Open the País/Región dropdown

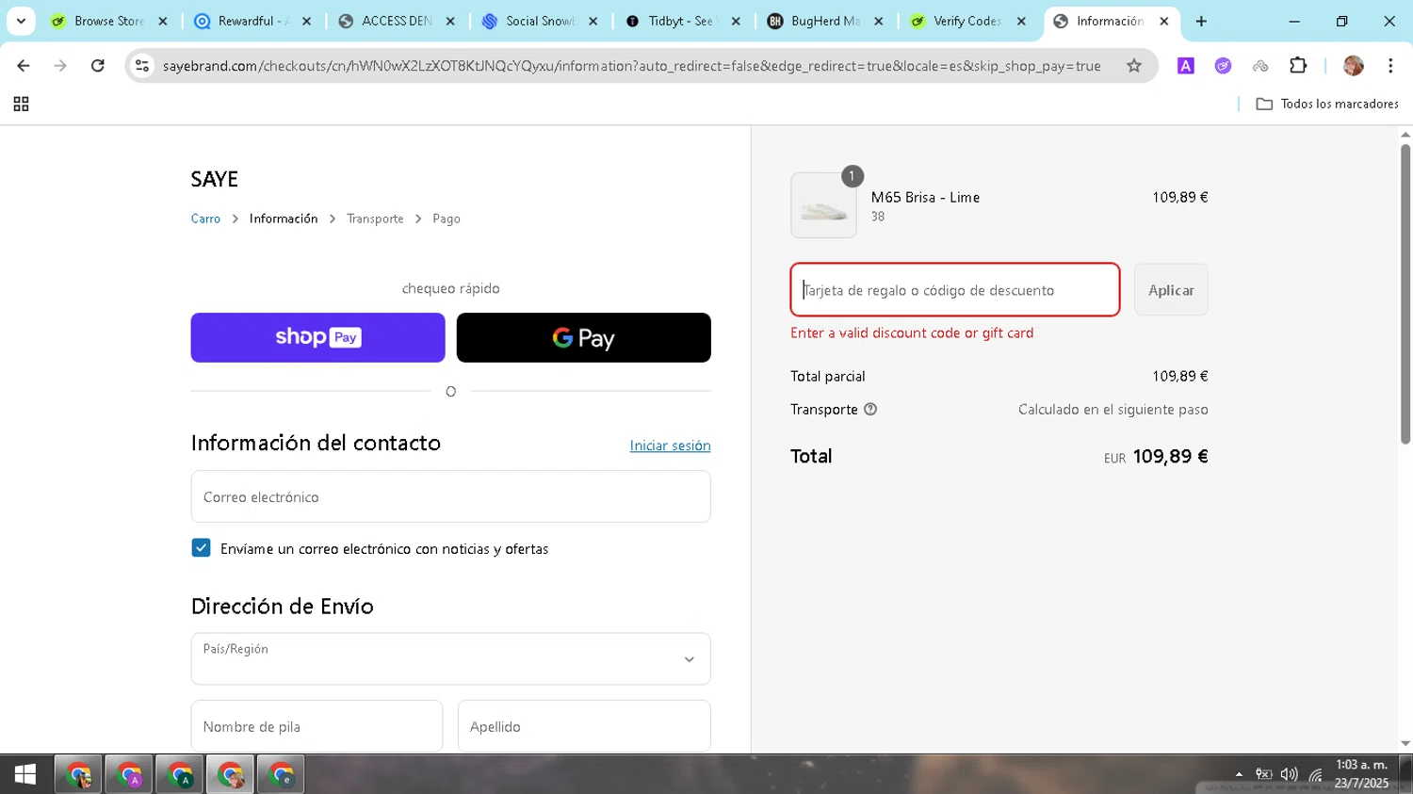click(x=450, y=658)
